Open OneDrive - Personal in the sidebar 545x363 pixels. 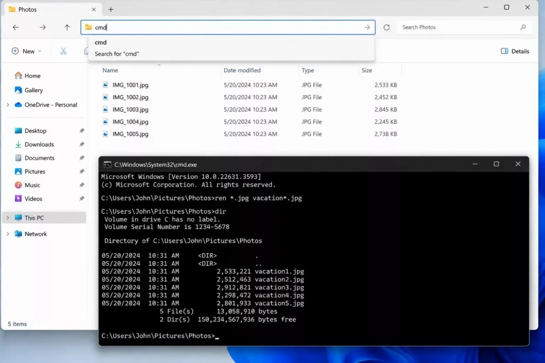[46, 105]
